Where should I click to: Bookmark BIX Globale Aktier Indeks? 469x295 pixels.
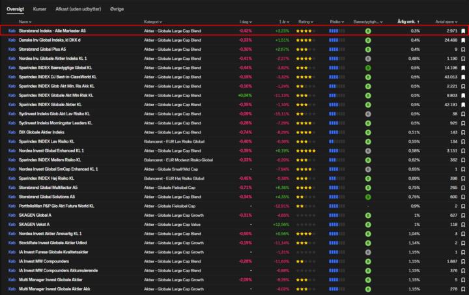coord(463,132)
